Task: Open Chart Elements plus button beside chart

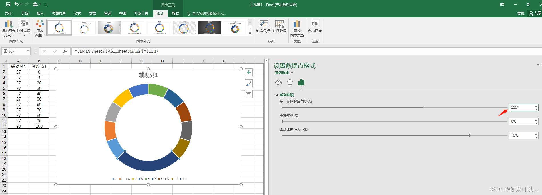Action: pyautogui.click(x=249, y=72)
